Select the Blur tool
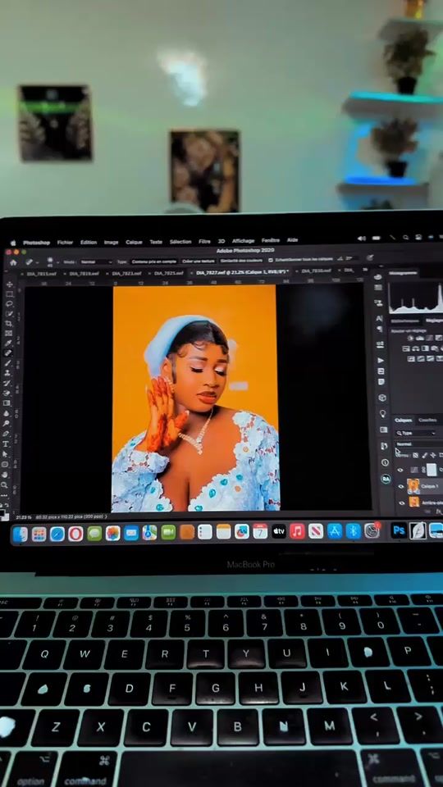This screenshot has width=443, height=787. [x=7, y=413]
